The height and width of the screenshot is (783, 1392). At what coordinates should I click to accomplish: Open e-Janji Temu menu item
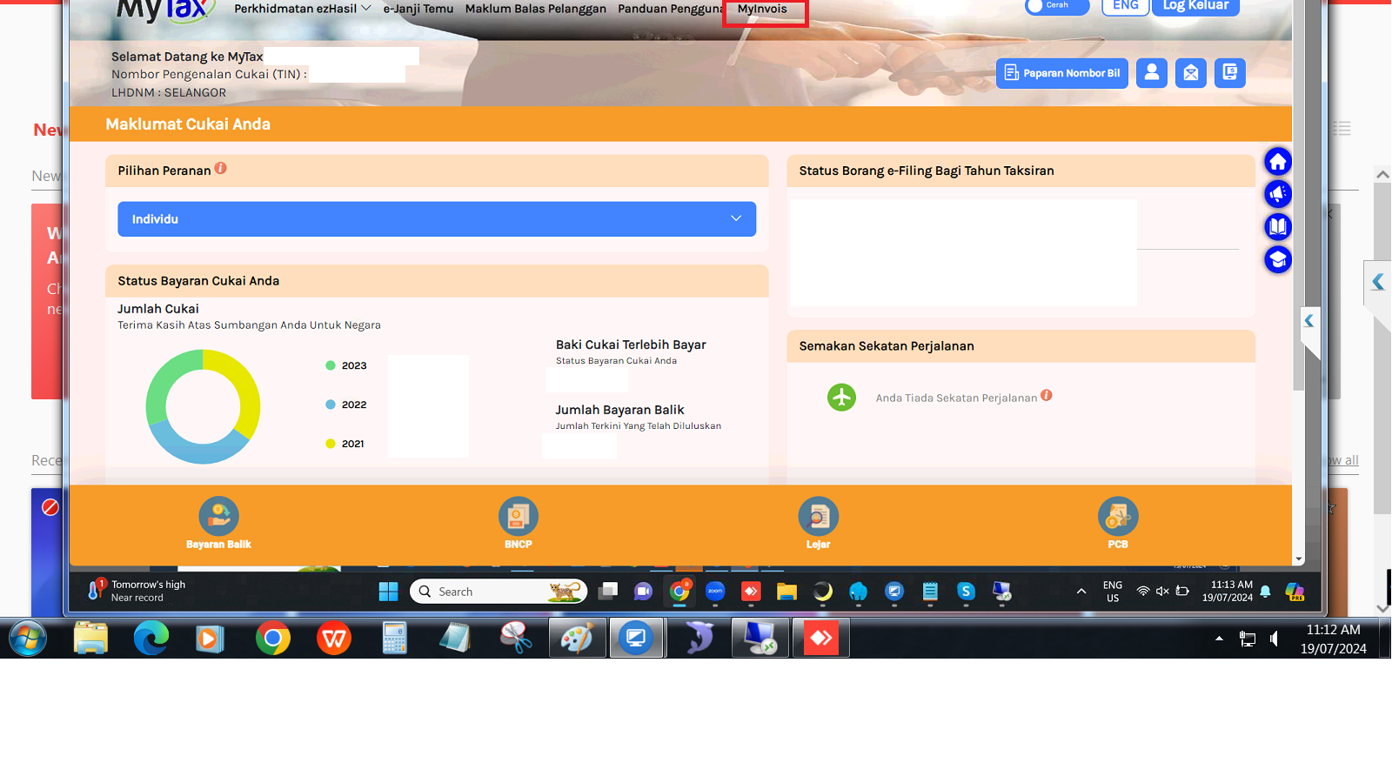[418, 9]
